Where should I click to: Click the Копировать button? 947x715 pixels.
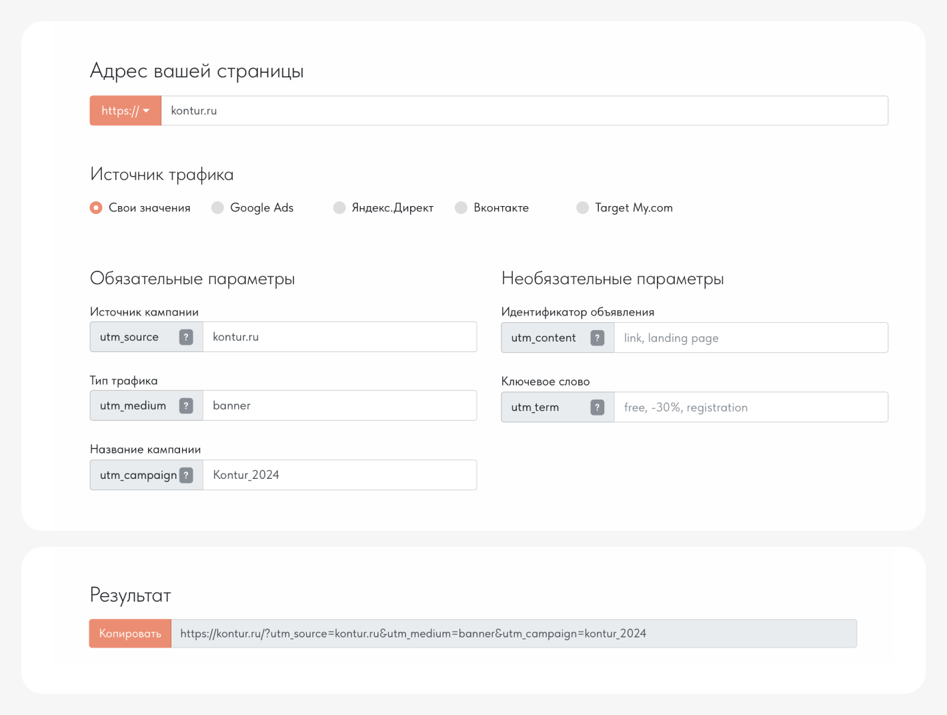(x=130, y=634)
